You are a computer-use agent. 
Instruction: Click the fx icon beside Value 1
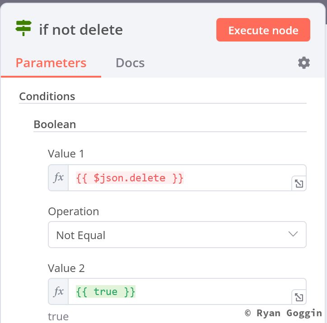pyautogui.click(x=59, y=178)
